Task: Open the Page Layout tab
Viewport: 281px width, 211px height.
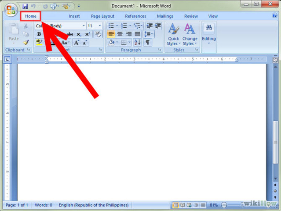Action: 102,16
